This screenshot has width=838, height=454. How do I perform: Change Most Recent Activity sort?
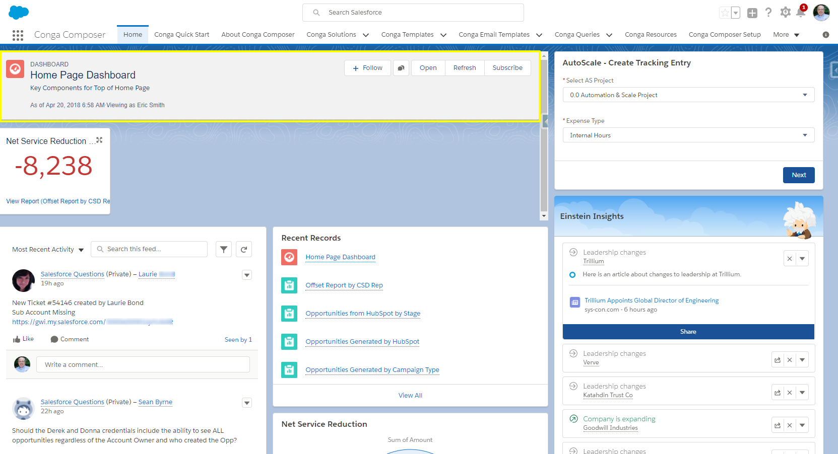(x=48, y=250)
